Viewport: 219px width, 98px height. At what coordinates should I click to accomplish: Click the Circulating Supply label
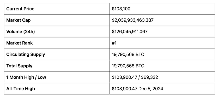[26, 55]
